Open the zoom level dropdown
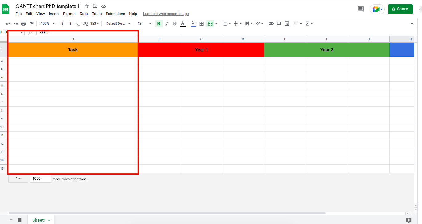The width and height of the screenshot is (422, 224). [47, 23]
